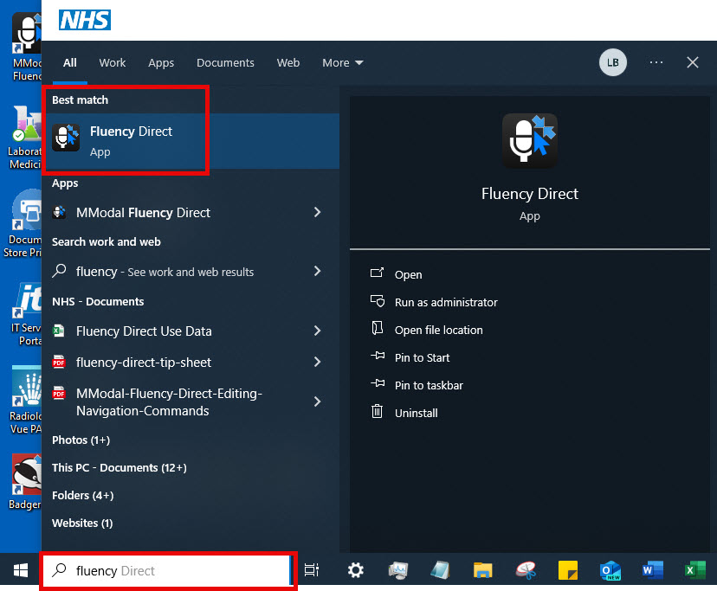Expand fluency-direct-tip-sheet chevron
This screenshot has width=717, height=591.
pyautogui.click(x=317, y=362)
